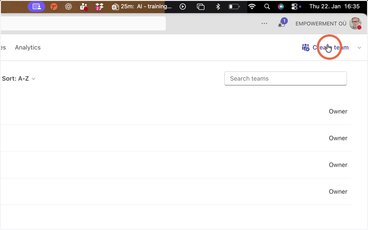
Task: Open macOS Control Center
Action: 294,6
